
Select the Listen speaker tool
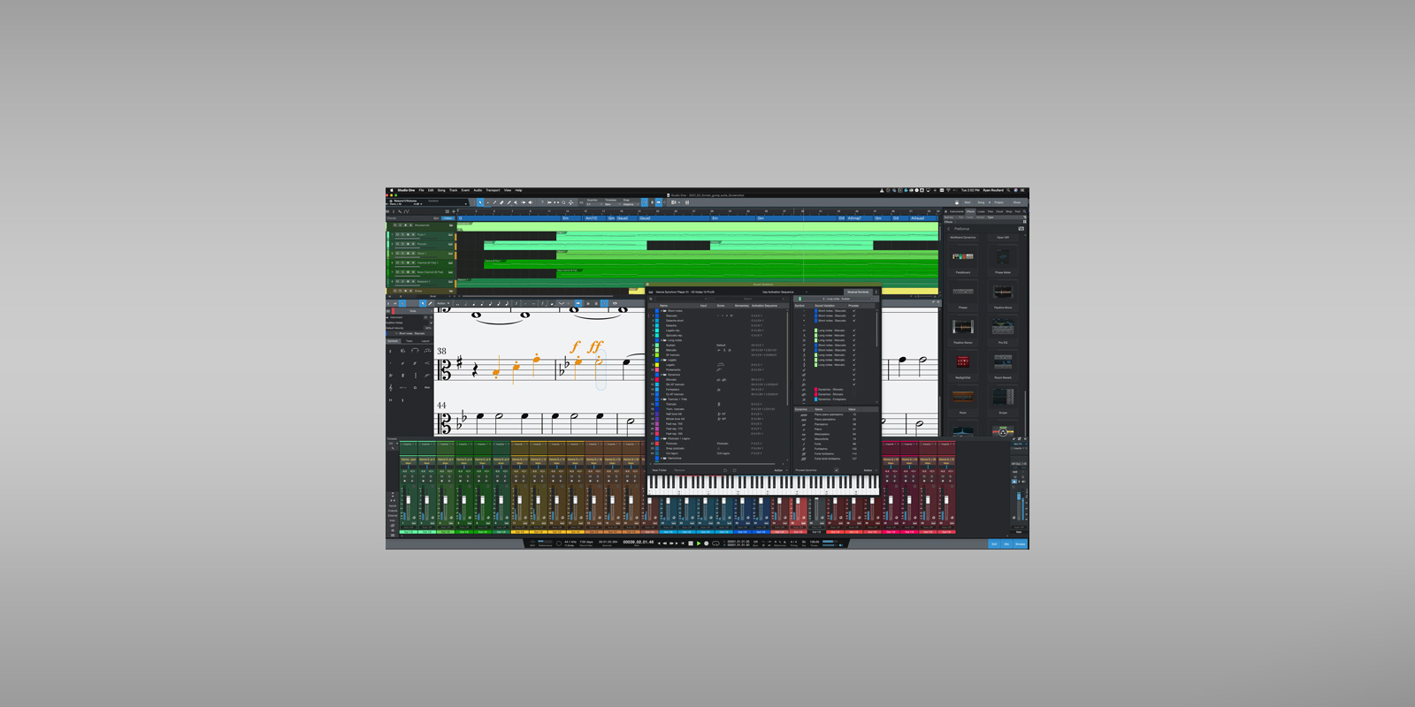pos(531,202)
